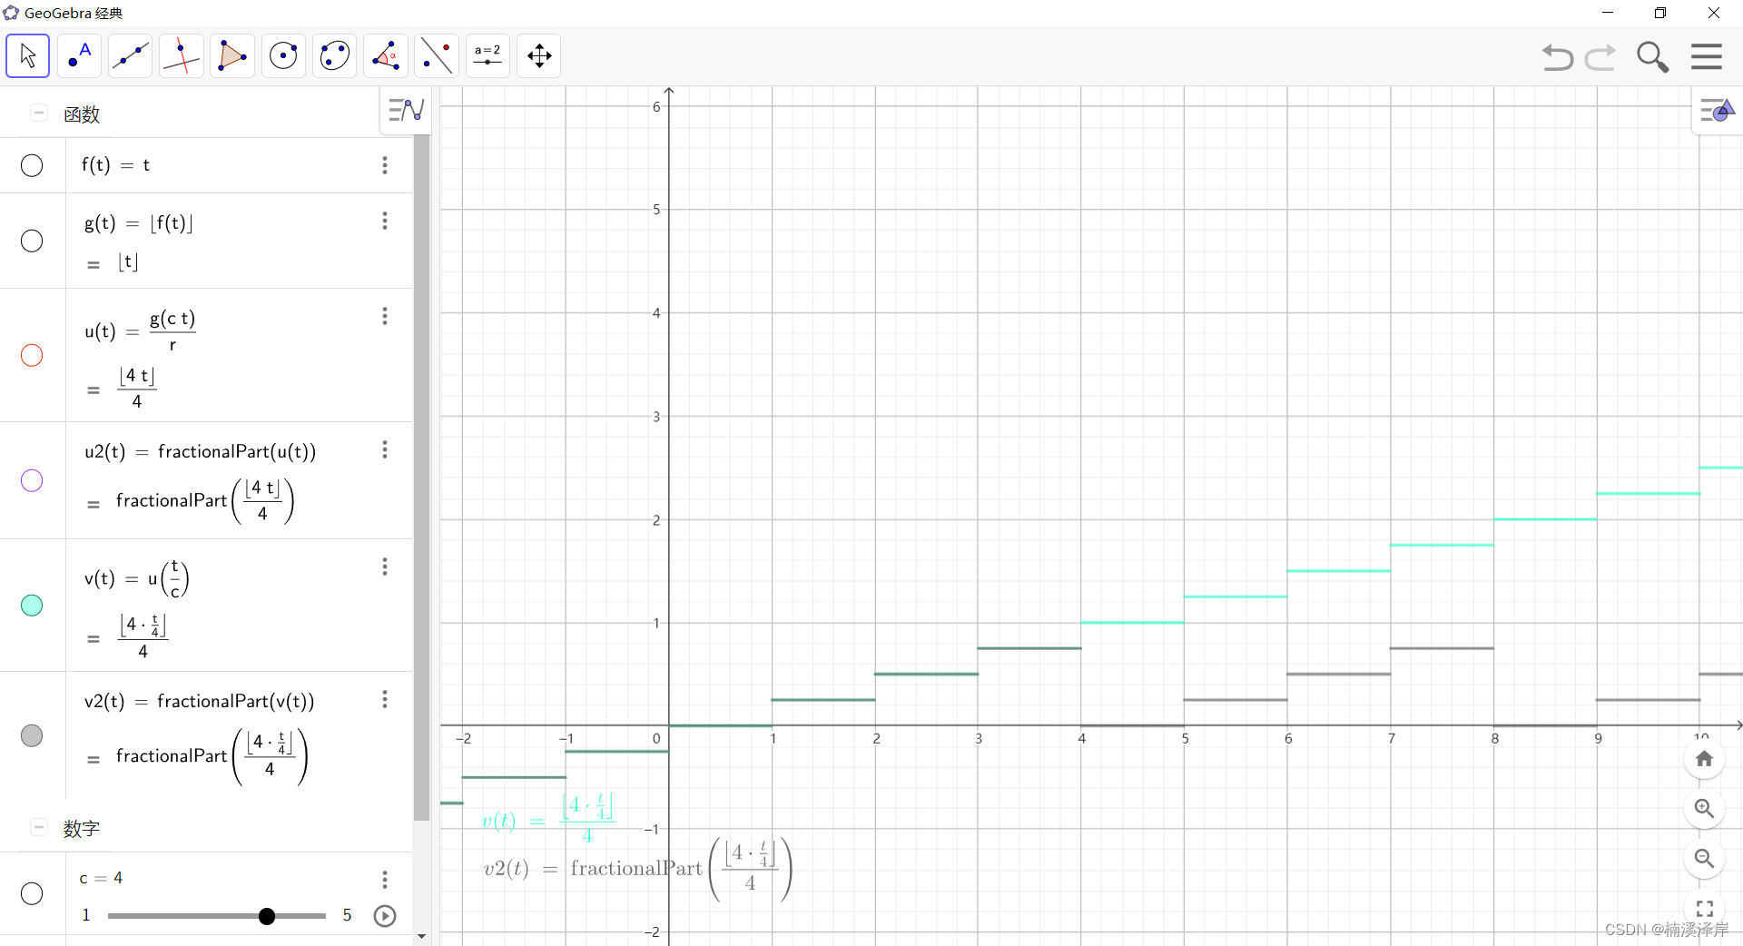Select the v2(t) = fractionalPart(v(t)) definition
Image resolution: width=1743 pixels, height=946 pixels.
[200, 701]
